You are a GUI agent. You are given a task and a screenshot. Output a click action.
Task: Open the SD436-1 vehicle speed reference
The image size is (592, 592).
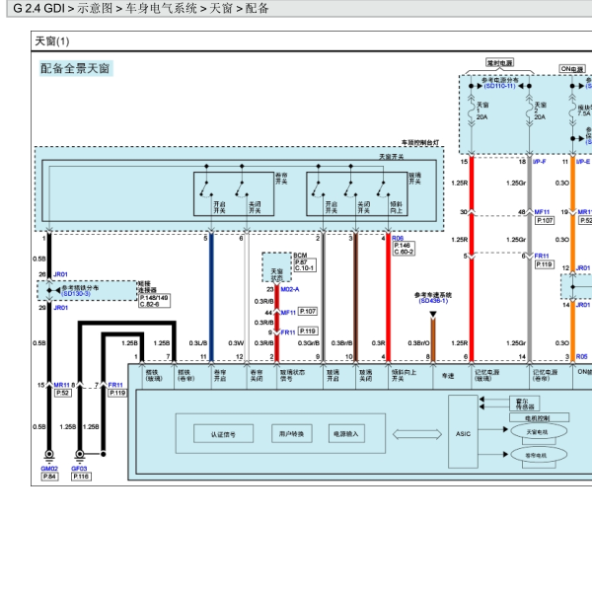click(x=433, y=301)
